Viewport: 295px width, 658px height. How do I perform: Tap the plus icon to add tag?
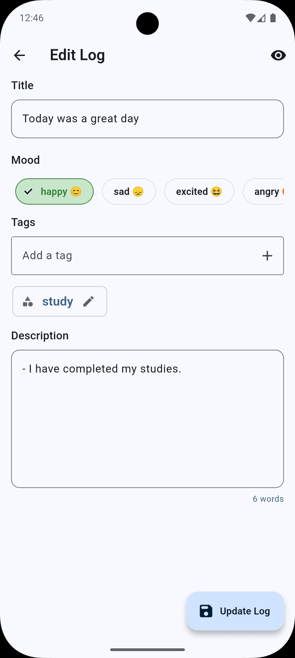tap(267, 256)
